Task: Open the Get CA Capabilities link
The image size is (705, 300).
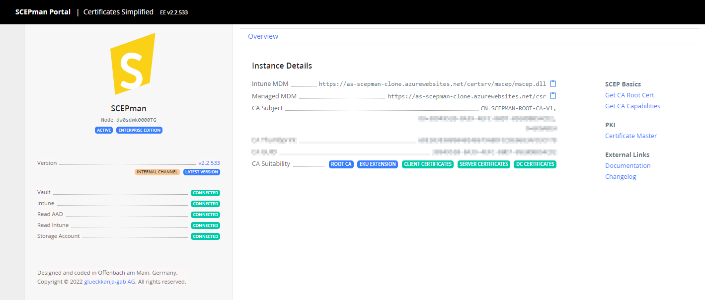Action: click(632, 106)
